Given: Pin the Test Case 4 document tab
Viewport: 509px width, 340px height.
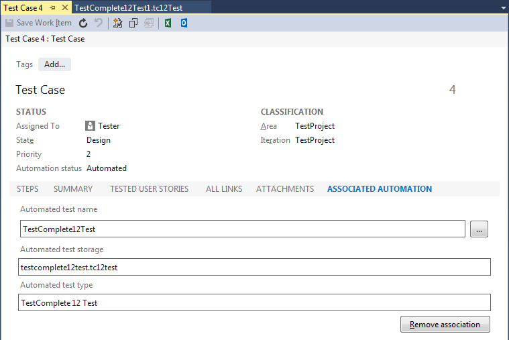Looking at the screenshot, I should [x=53, y=7].
